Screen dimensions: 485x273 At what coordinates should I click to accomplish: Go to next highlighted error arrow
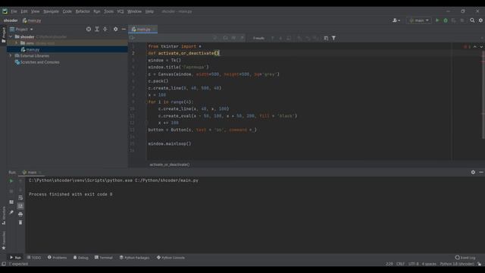click(x=481, y=47)
